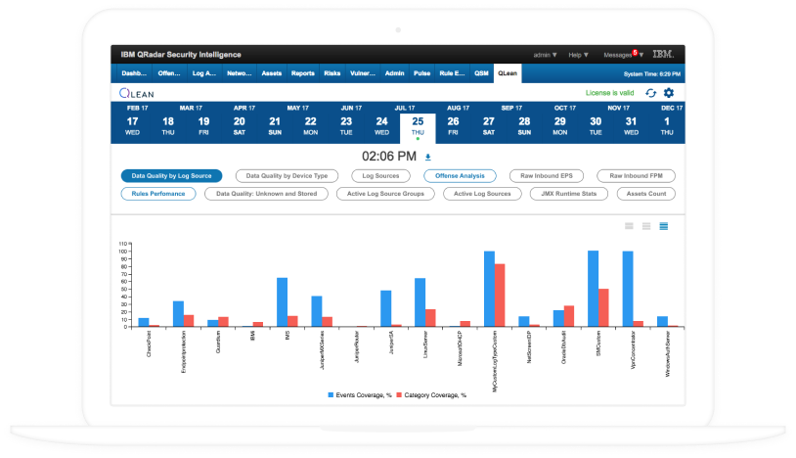Expand the admin dropdown menu

click(544, 55)
